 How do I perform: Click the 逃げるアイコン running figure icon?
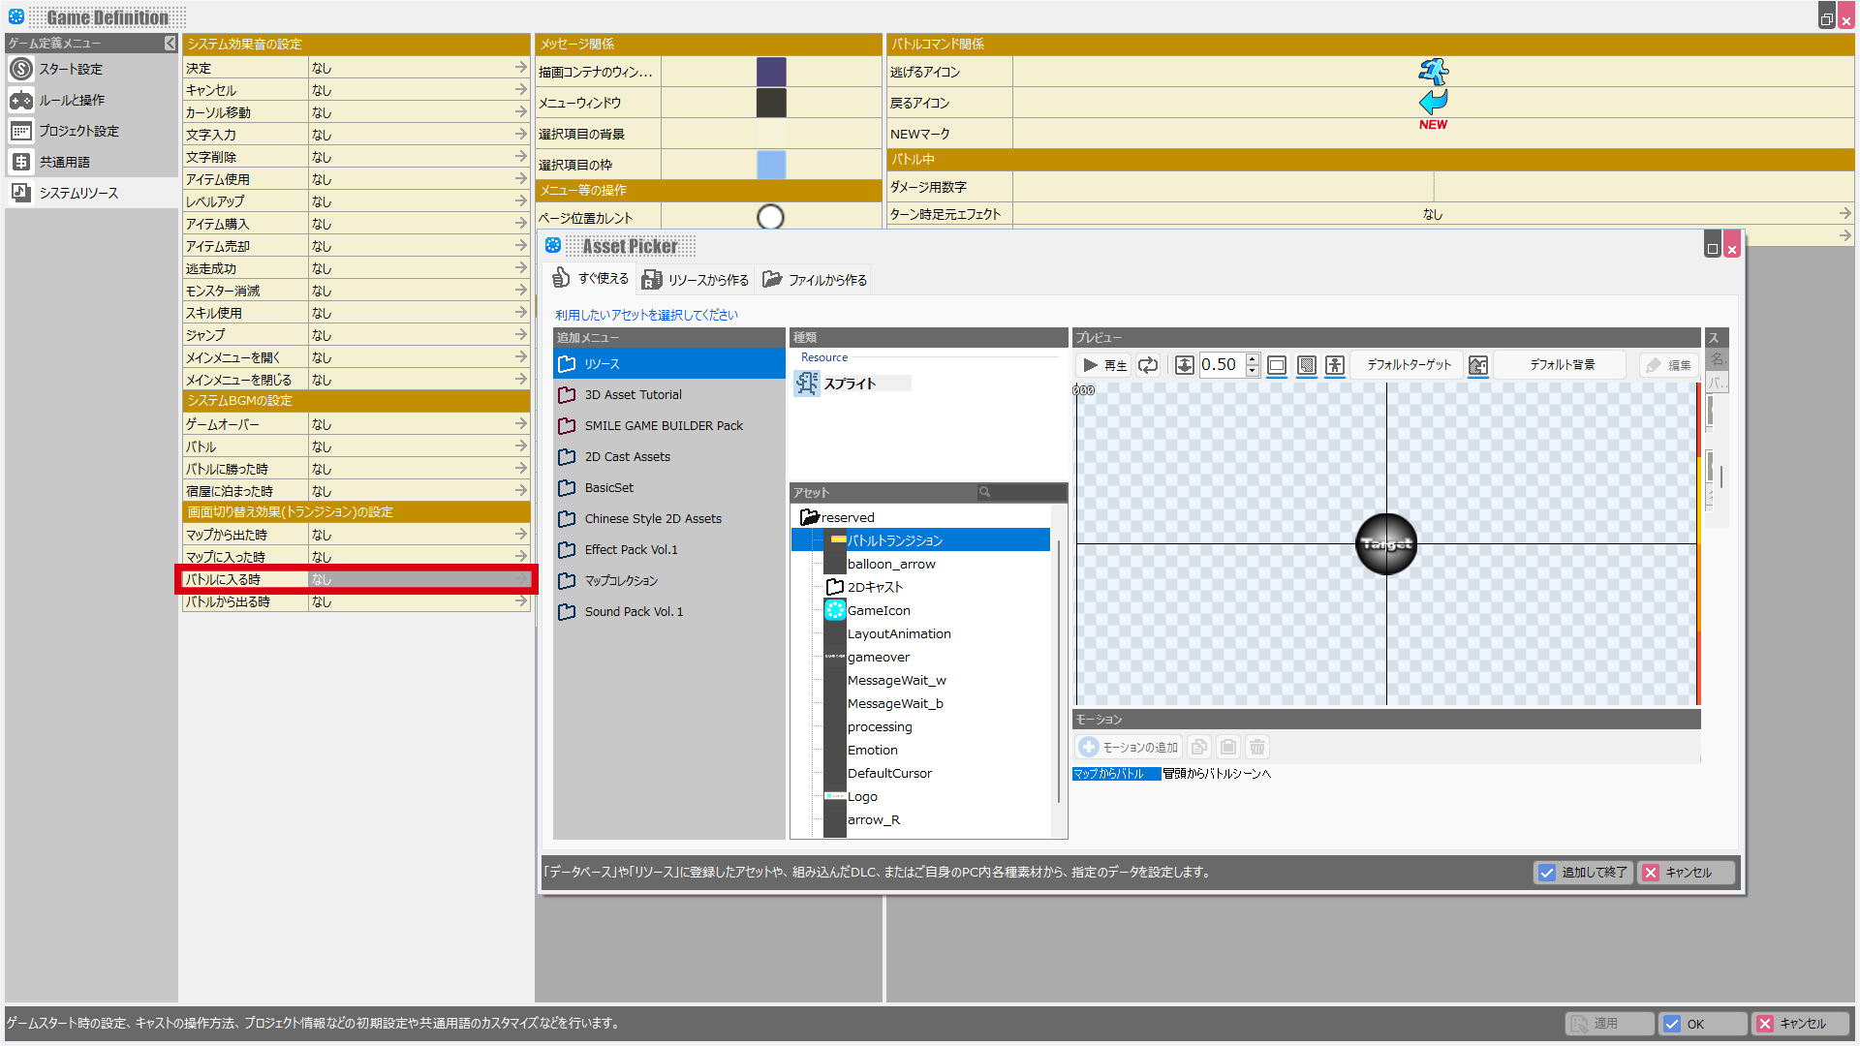pos(1433,72)
